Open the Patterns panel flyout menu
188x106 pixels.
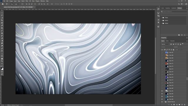coord(187,8)
